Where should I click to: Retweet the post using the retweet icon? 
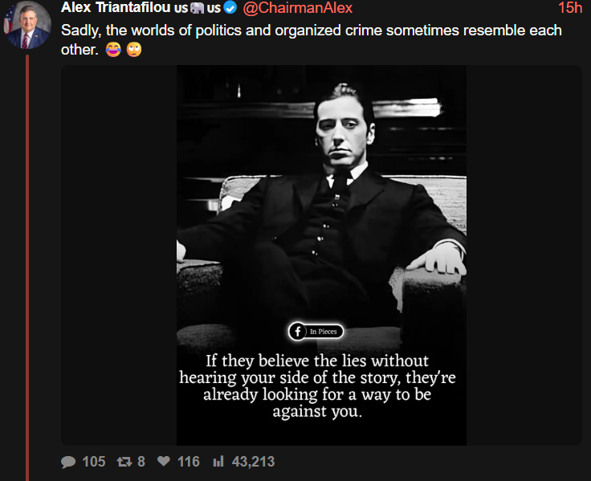coord(124,462)
